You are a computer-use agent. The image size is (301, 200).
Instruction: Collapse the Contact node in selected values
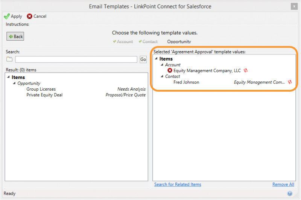(x=162, y=76)
